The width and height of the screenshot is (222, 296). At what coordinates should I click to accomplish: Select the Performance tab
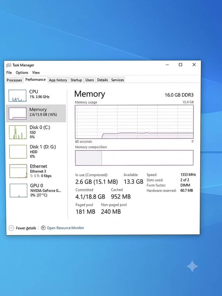36,79
